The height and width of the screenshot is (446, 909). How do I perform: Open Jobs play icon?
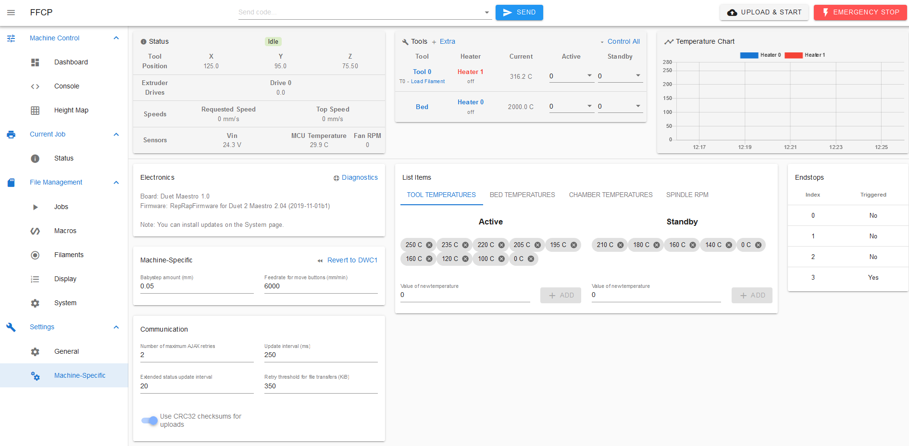coord(35,207)
